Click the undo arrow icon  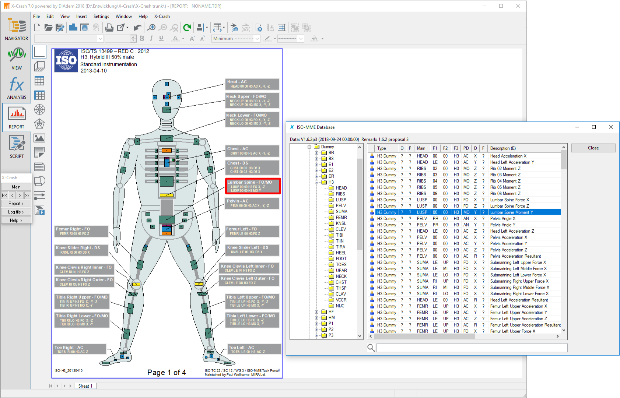coord(137,28)
